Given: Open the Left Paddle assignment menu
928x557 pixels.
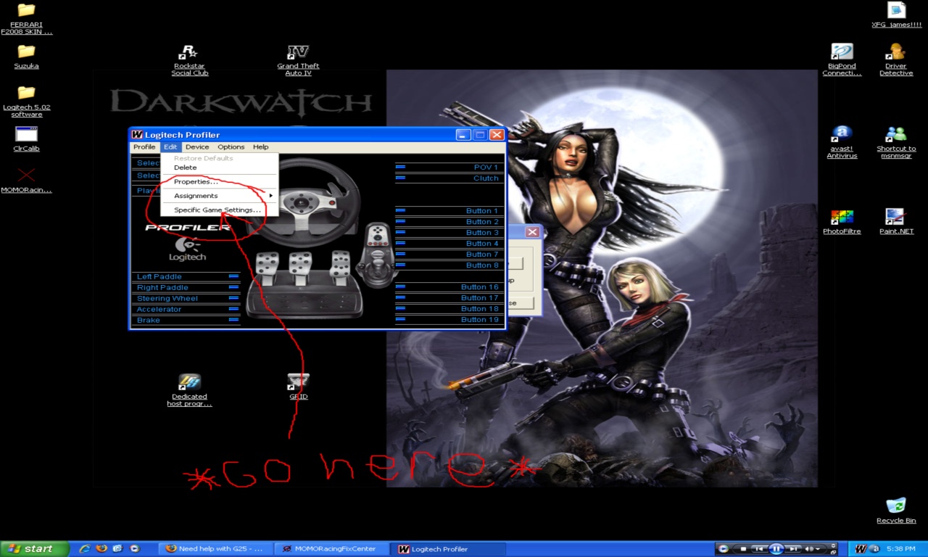Looking at the screenshot, I should (187, 276).
